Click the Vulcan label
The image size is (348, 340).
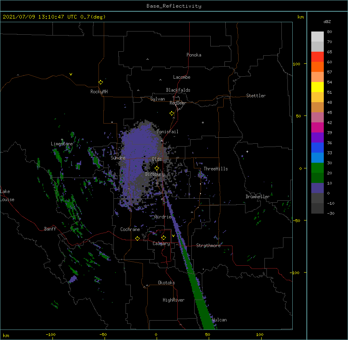click(219, 320)
